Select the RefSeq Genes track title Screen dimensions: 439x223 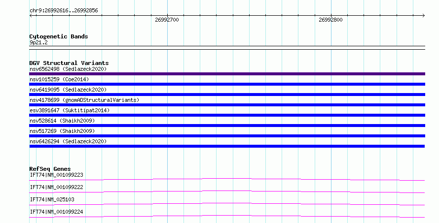pos(50,169)
